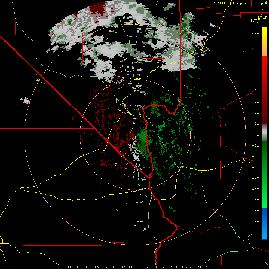Click the positive 90 scale value
Image resolution: width=269 pixels, height=269 pixels.
click(x=257, y=35)
